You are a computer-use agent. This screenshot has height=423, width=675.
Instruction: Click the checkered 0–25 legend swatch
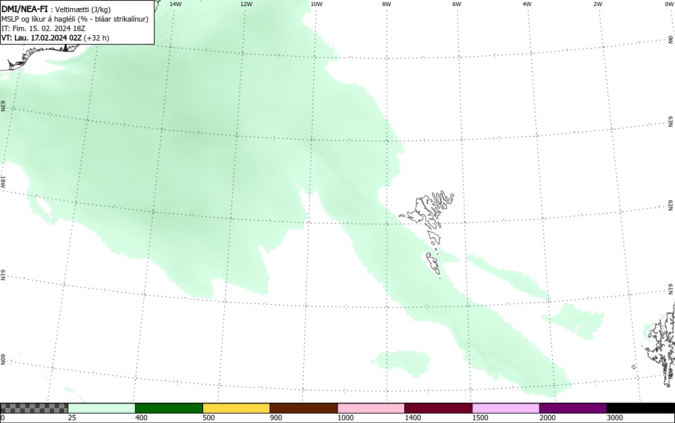[x=34, y=408]
